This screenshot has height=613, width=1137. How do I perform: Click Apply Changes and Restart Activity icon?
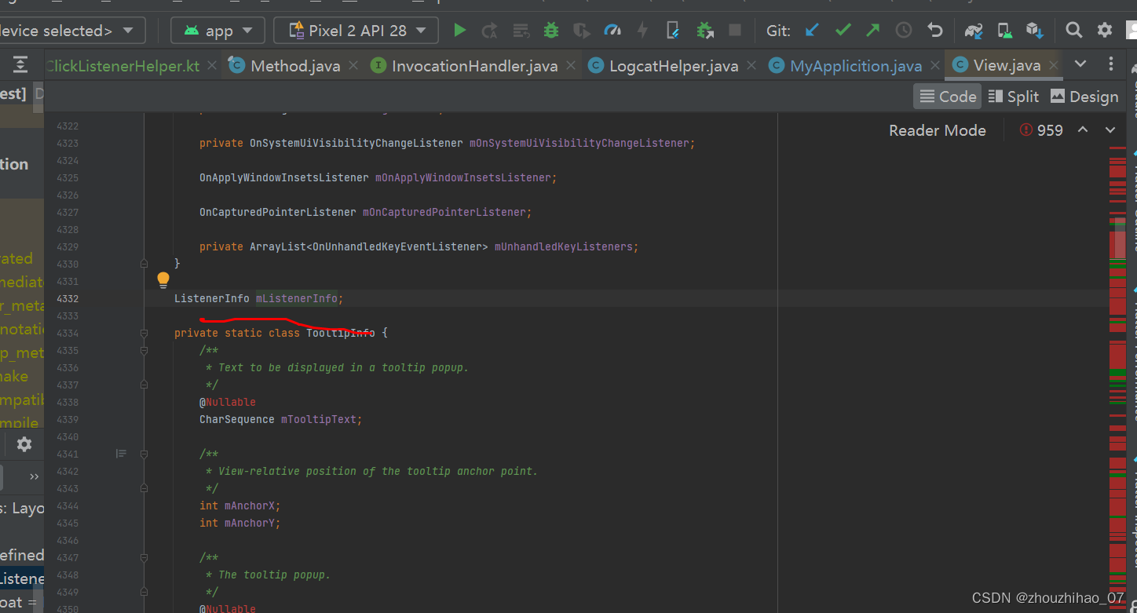pos(490,31)
